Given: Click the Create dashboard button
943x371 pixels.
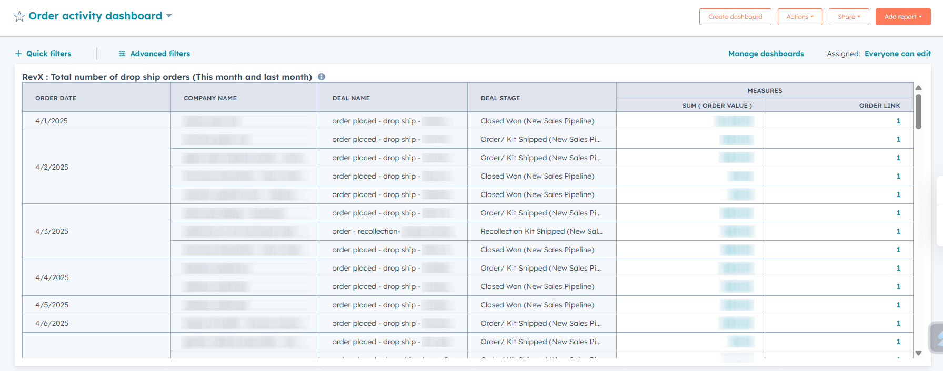Looking at the screenshot, I should point(735,17).
